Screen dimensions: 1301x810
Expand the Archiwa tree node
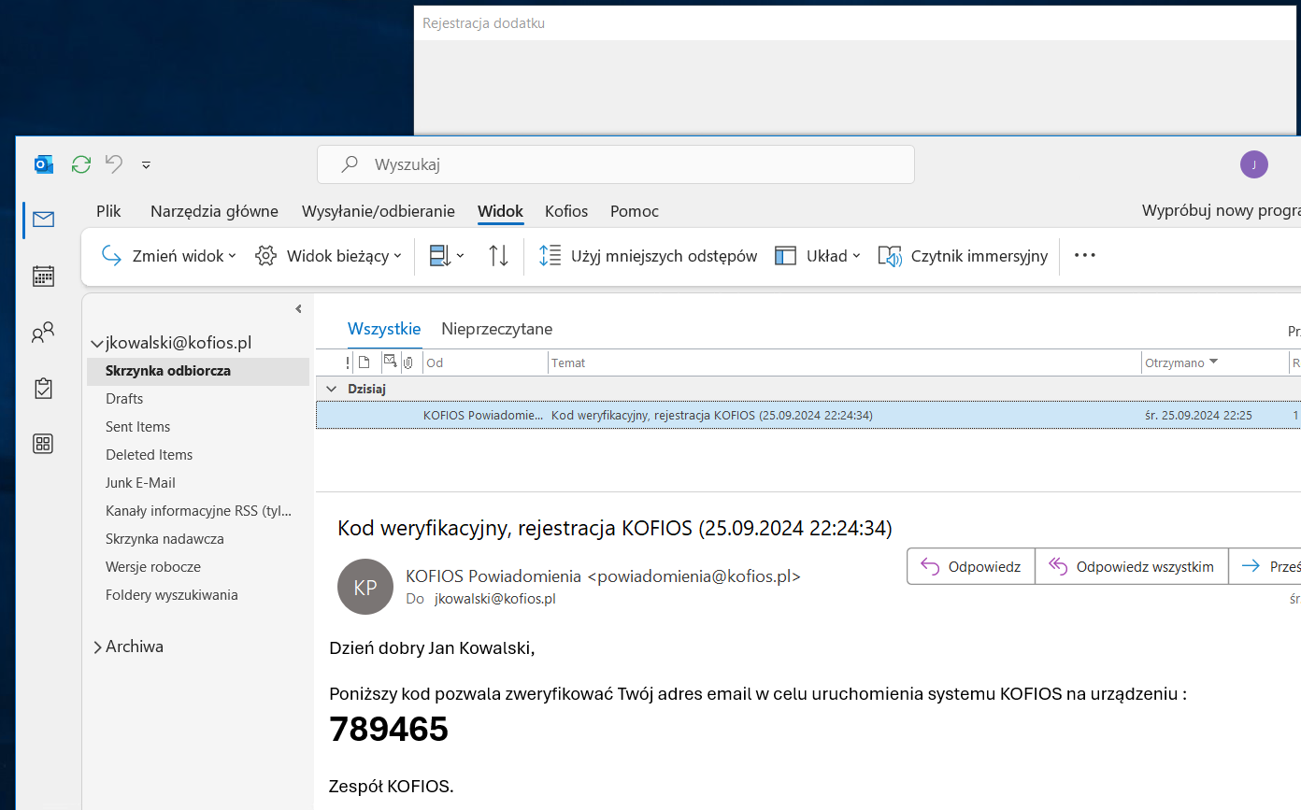click(97, 647)
